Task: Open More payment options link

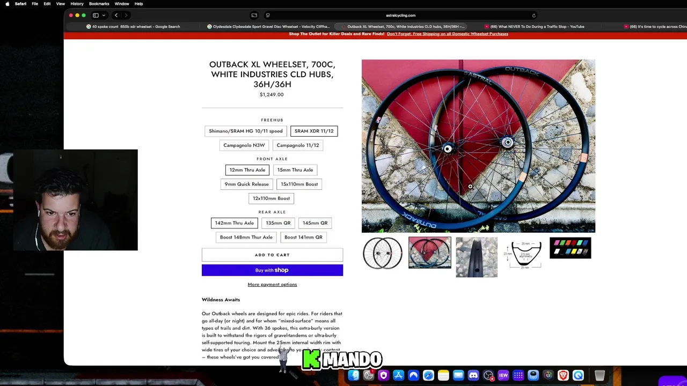Action: [x=272, y=285]
